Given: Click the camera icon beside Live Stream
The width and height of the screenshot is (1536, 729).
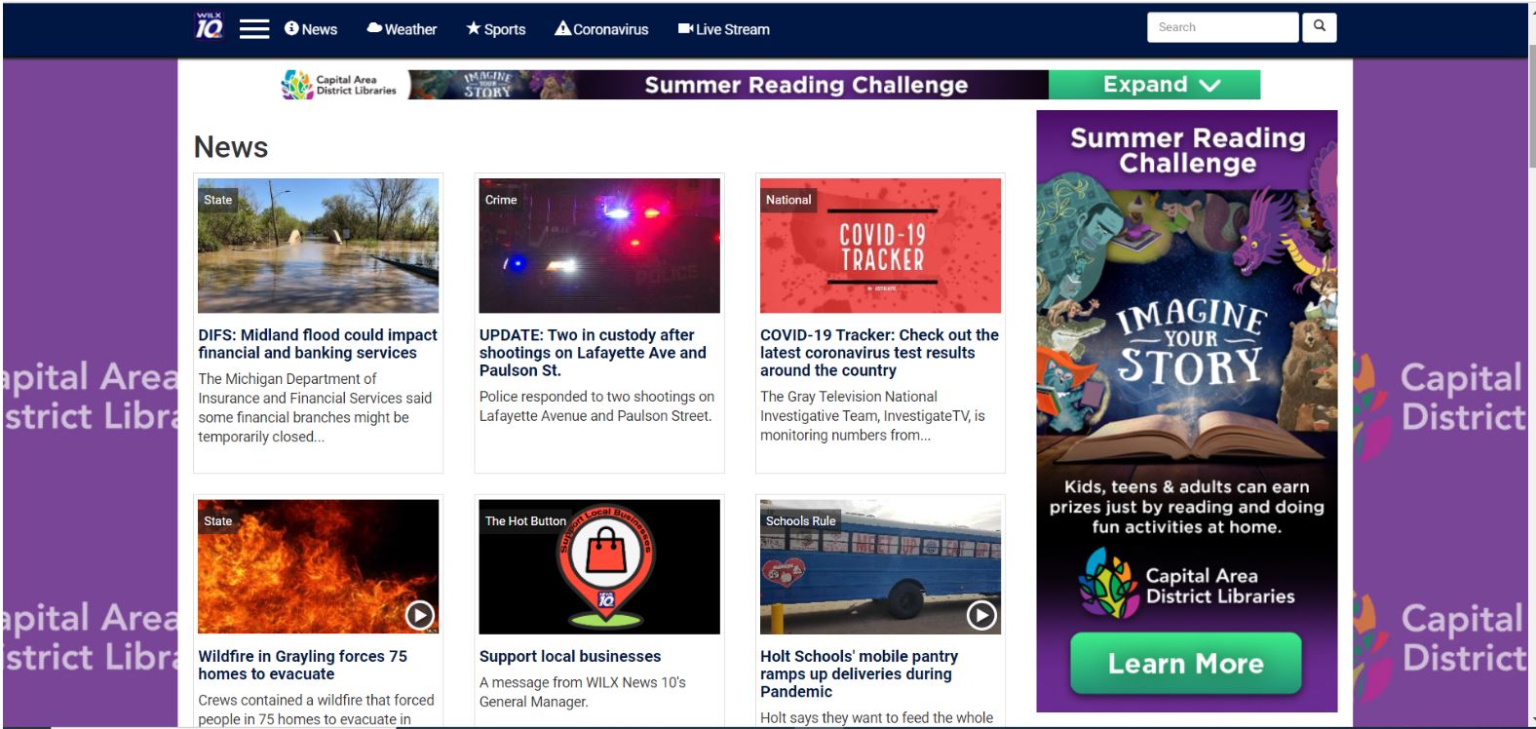Looking at the screenshot, I should point(685,28).
